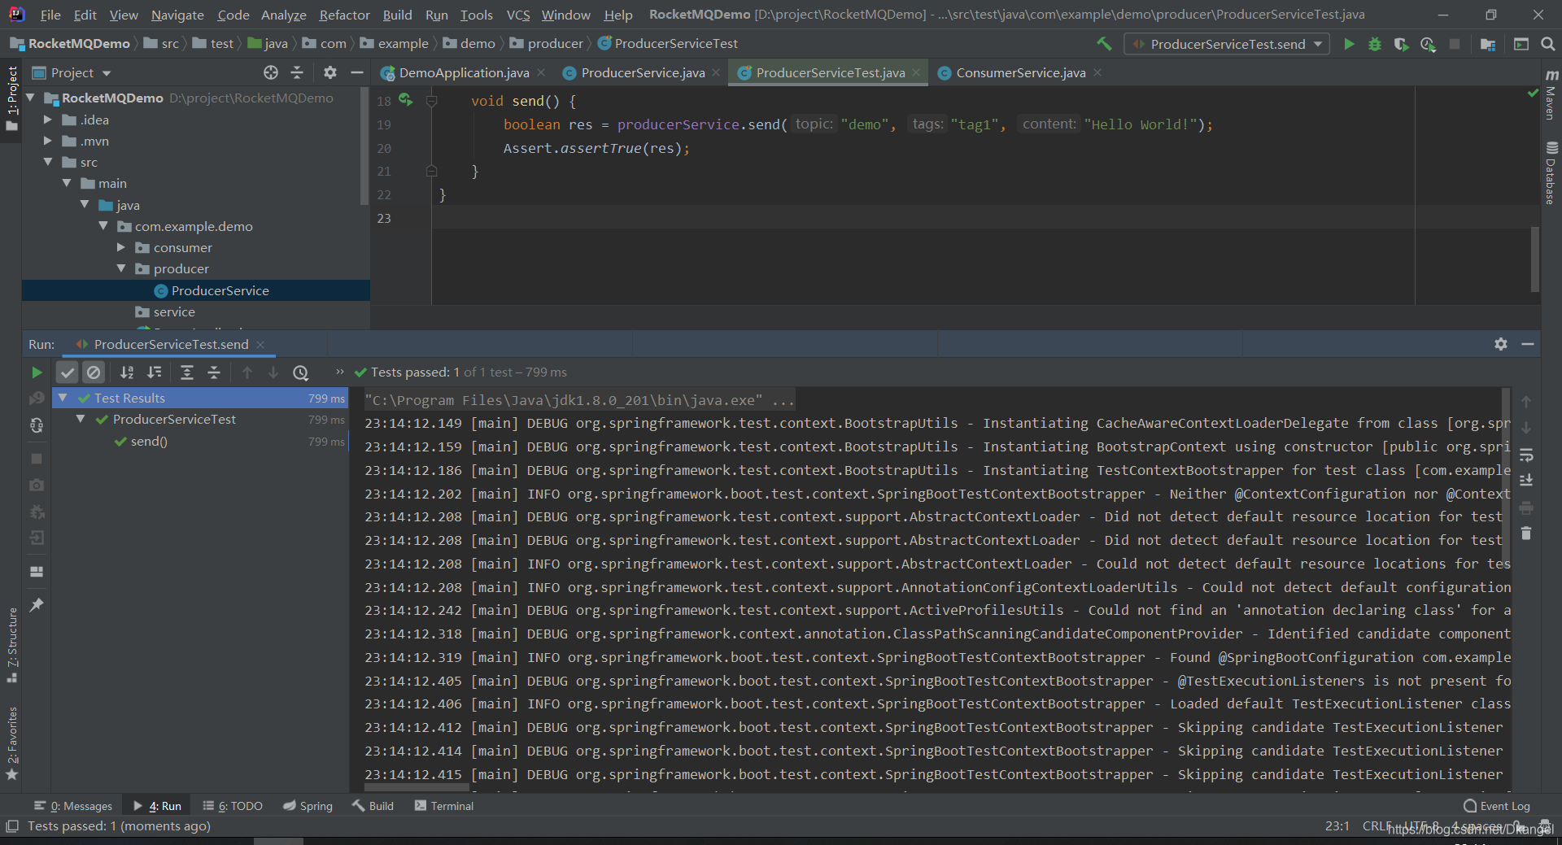Click the console horizontal scrollbar thumb
This screenshot has width=1562, height=845.
(x=417, y=787)
